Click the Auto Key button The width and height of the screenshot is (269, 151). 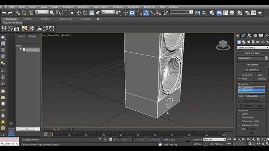197,140
